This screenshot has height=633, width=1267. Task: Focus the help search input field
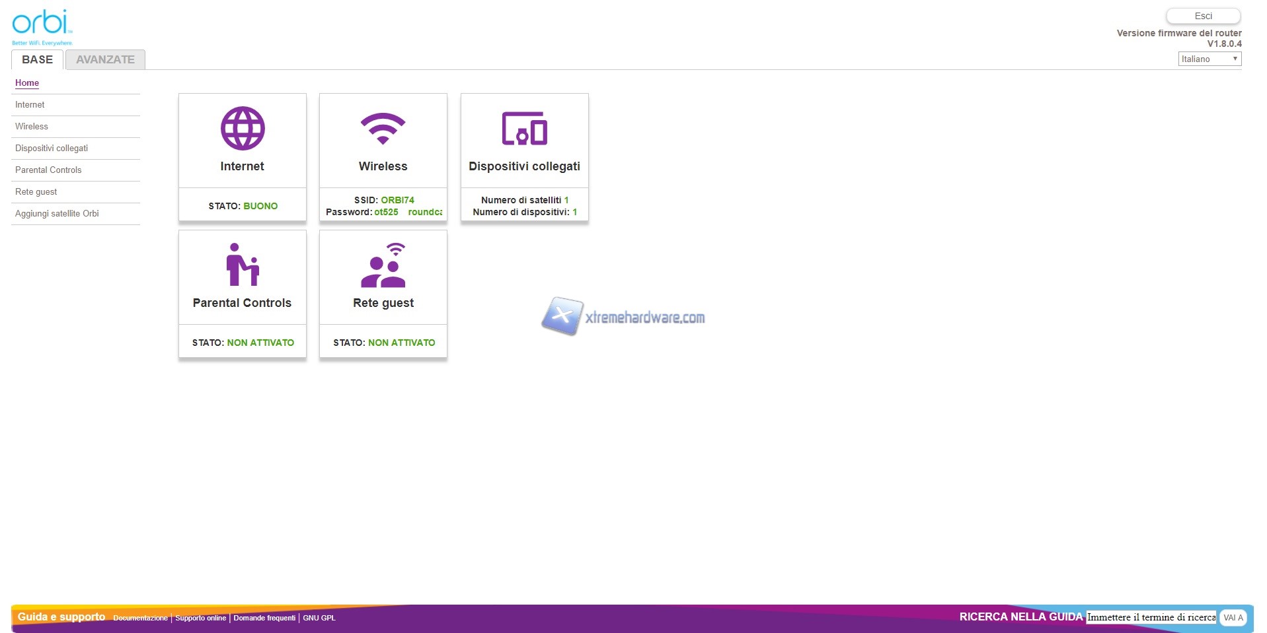point(1151,617)
